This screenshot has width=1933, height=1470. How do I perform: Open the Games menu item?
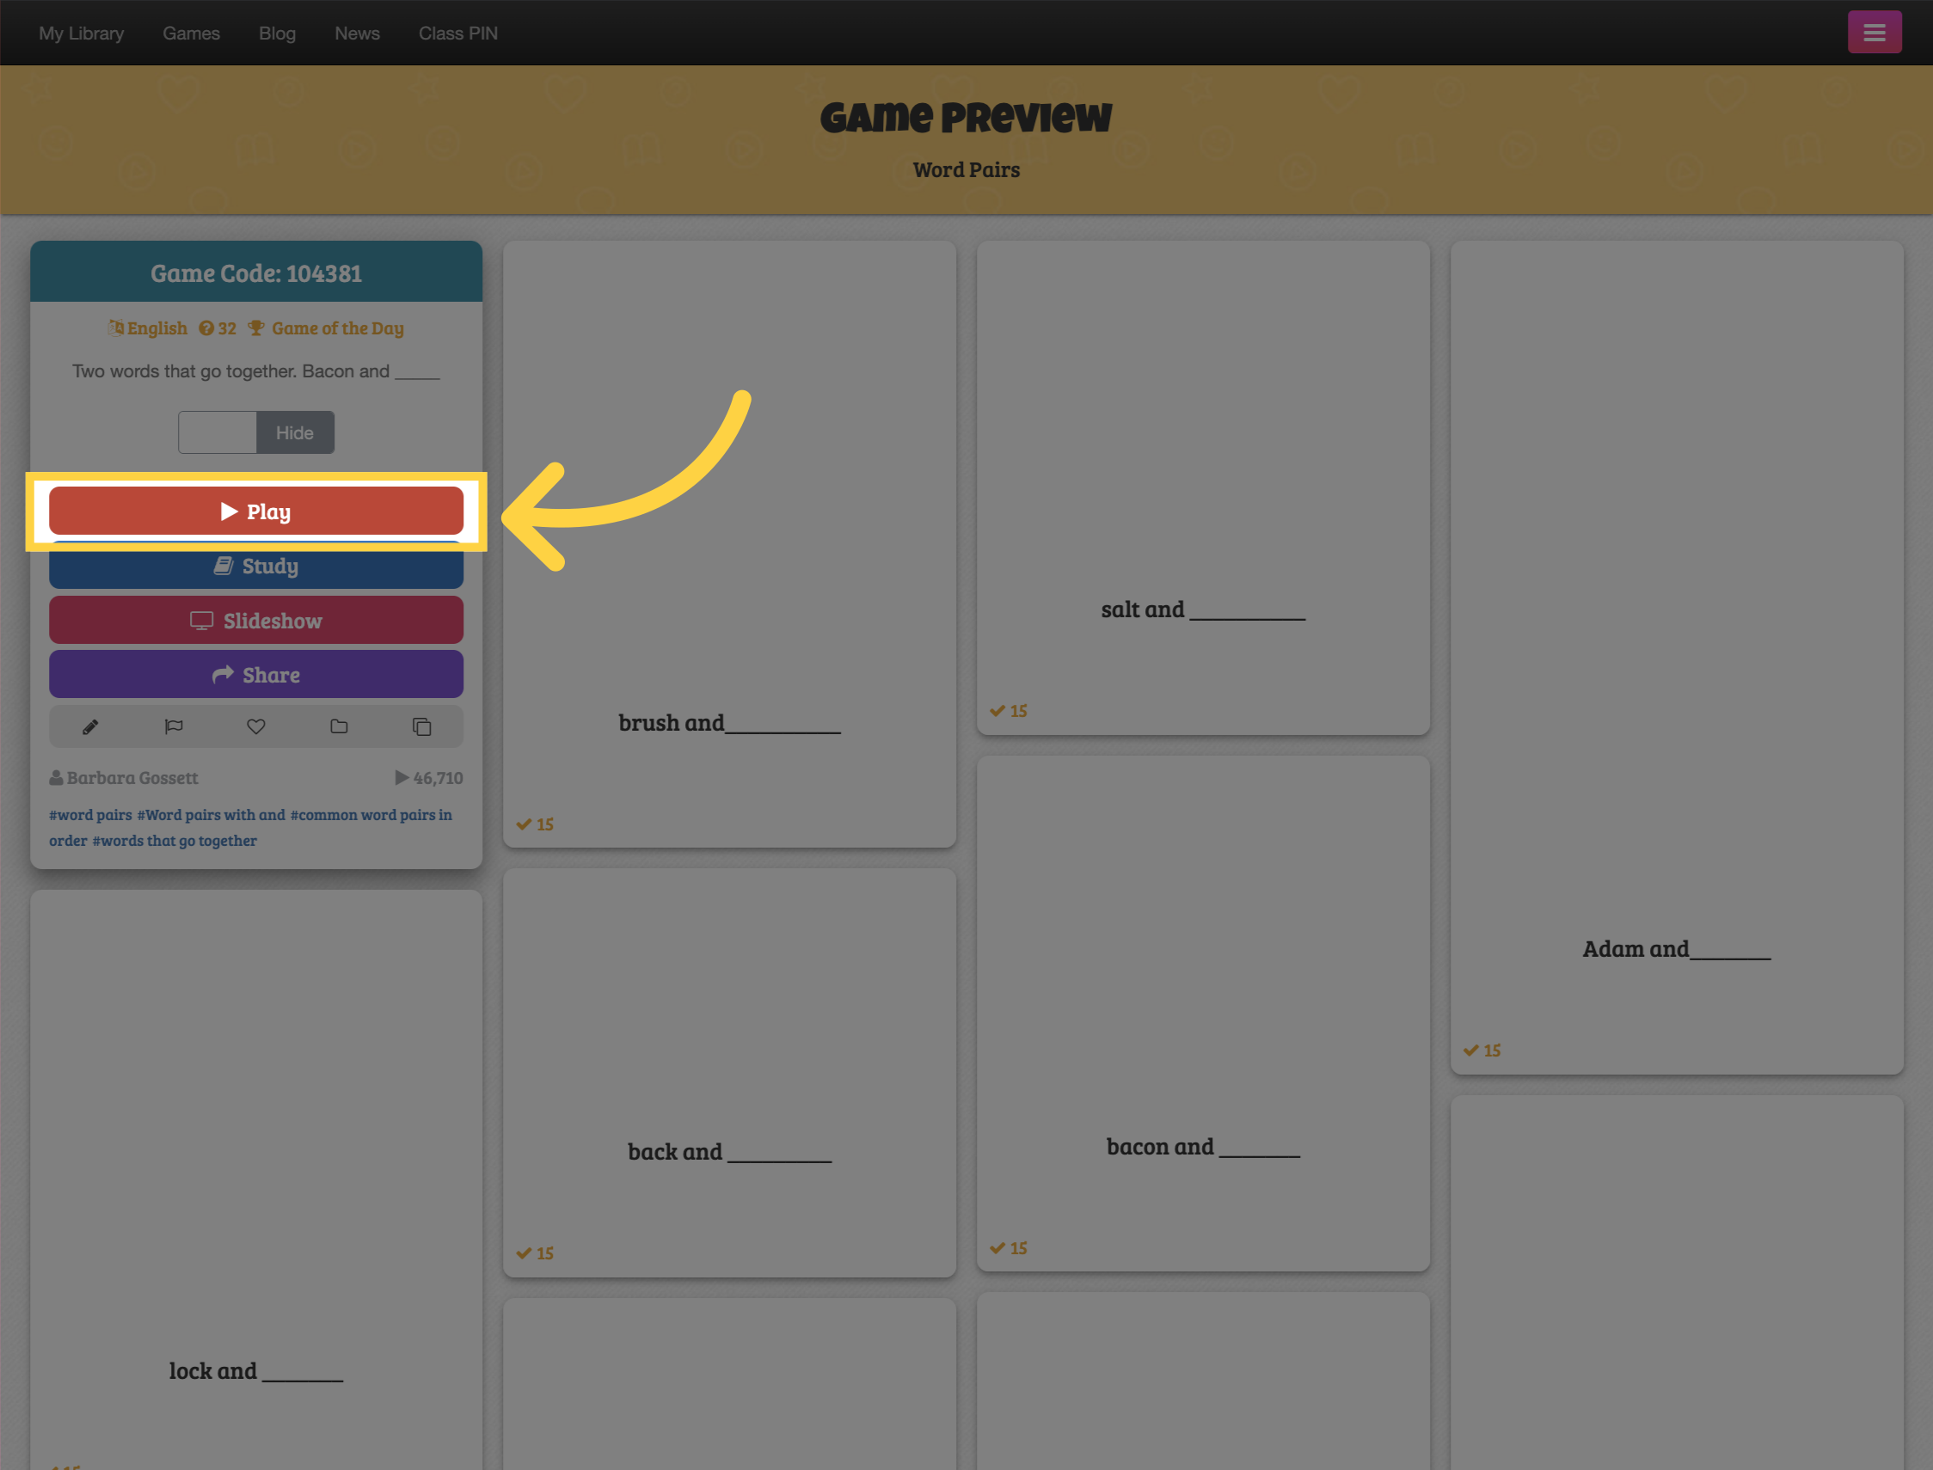tap(192, 33)
